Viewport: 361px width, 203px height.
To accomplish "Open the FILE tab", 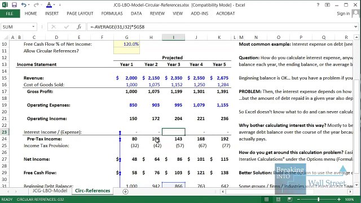I will [x=10, y=14].
